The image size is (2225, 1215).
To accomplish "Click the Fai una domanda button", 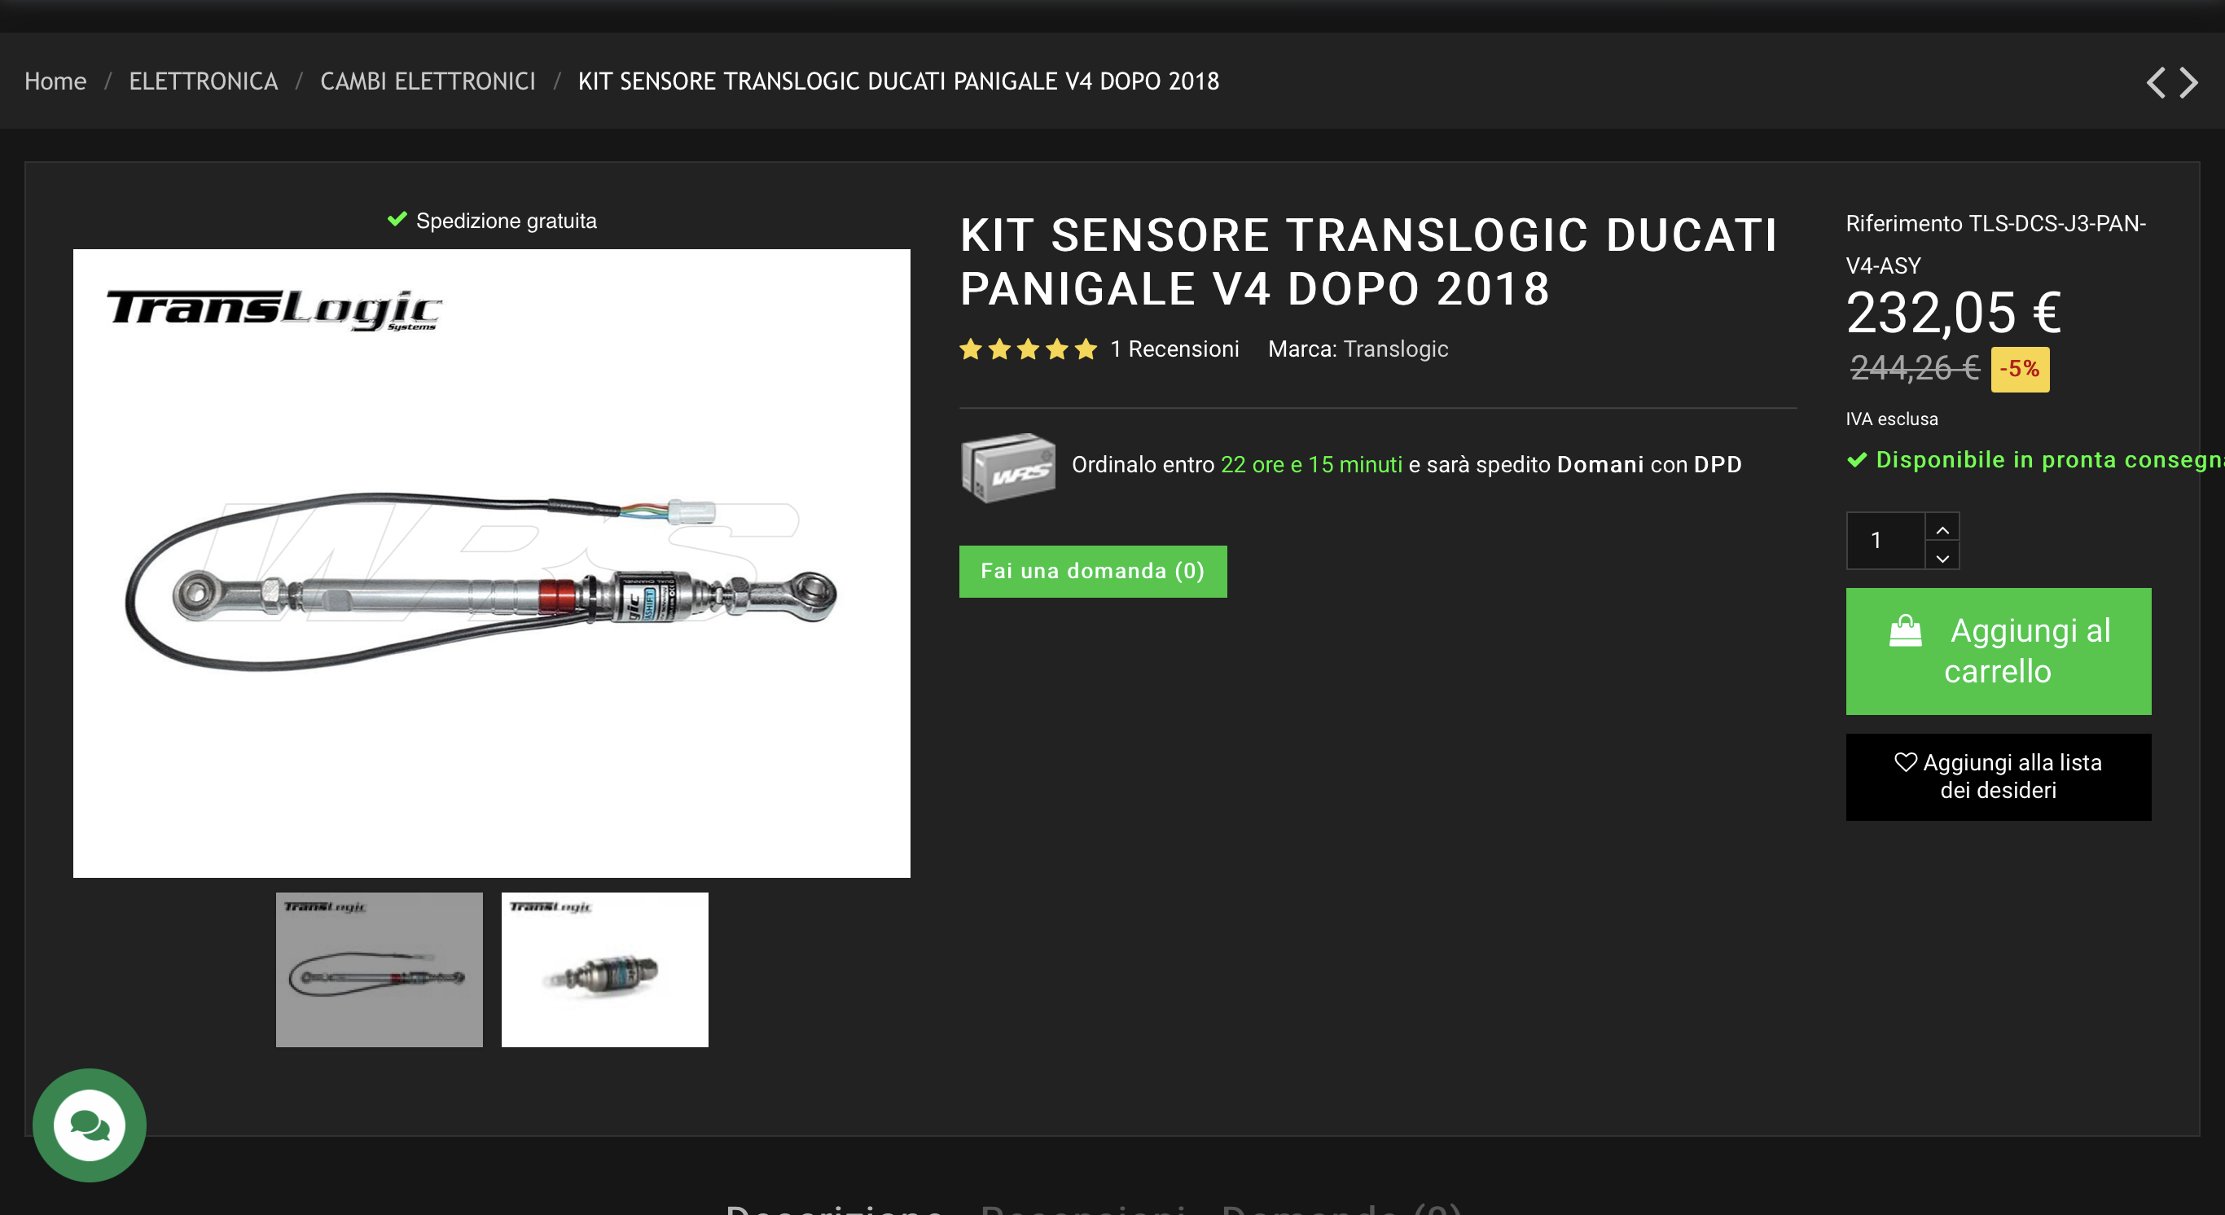I will [x=1093, y=571].
